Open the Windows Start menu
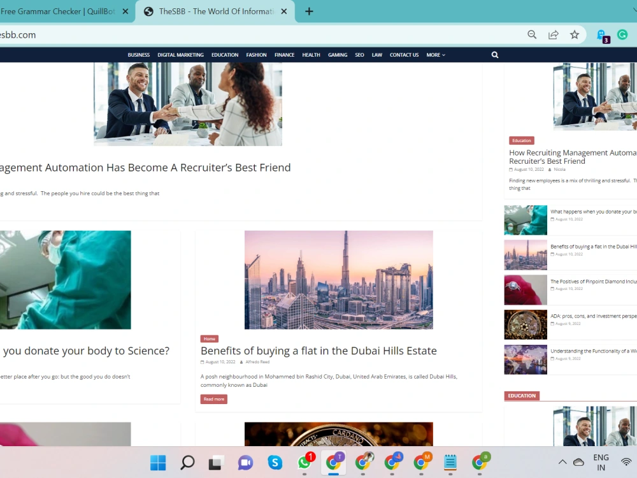The height and width of the screenshot is (478, 637). tap(158, 463)
